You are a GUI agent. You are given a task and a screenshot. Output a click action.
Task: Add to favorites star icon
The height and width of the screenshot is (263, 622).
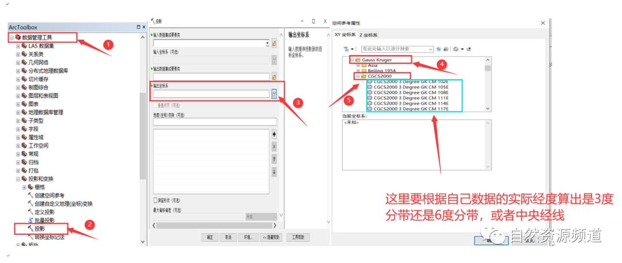(x=468, y=49)
